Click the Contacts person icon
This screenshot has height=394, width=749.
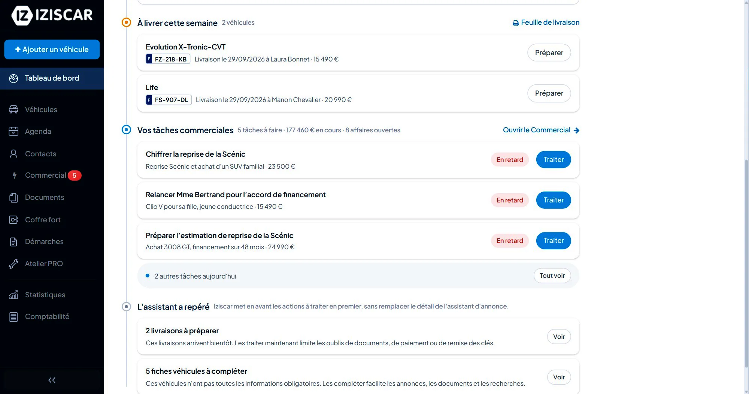[x=13, y=154]
